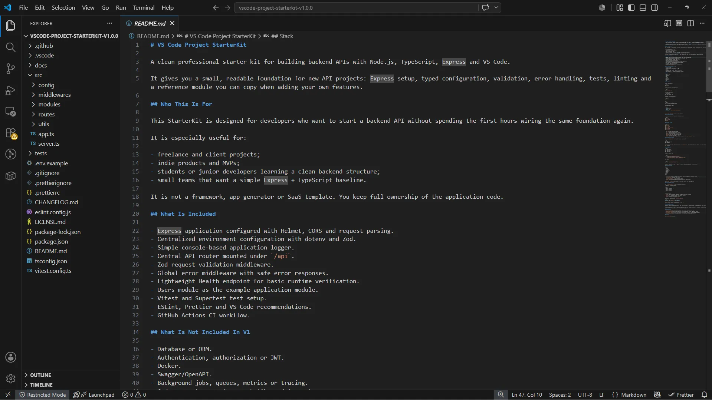This screenshot has height=400, width=712.
Task: Expand the .github folder
Action: coord(70,46)
